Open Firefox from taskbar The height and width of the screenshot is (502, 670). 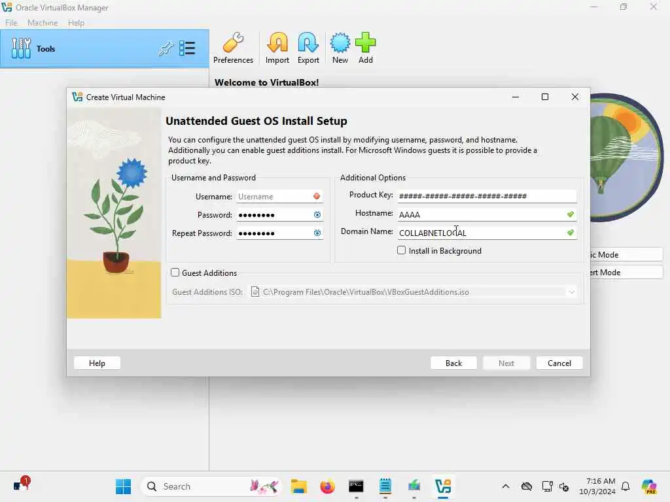click(327, 486)
